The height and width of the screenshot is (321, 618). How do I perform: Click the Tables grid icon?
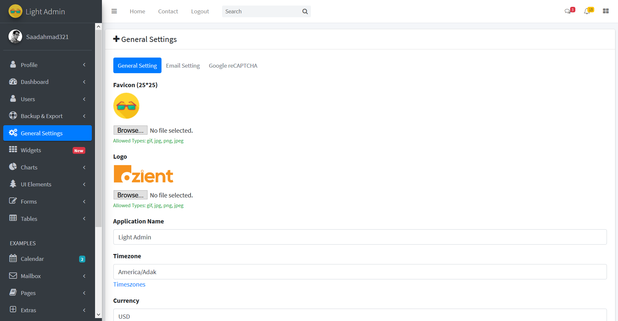(x=13, y=218)
